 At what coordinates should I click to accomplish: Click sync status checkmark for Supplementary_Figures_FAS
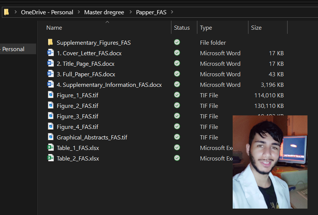coord(177,42)
